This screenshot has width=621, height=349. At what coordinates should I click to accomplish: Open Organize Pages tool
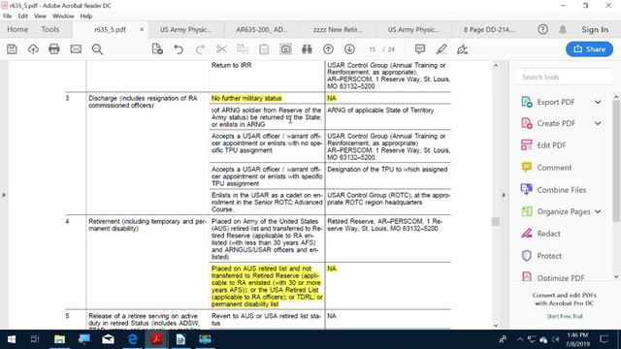pyautogui.click(x=564, y=211)
